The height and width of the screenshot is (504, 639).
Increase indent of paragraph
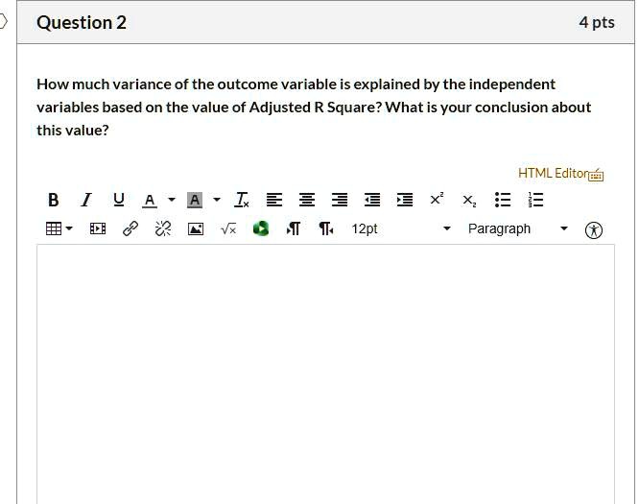[405, 200]
